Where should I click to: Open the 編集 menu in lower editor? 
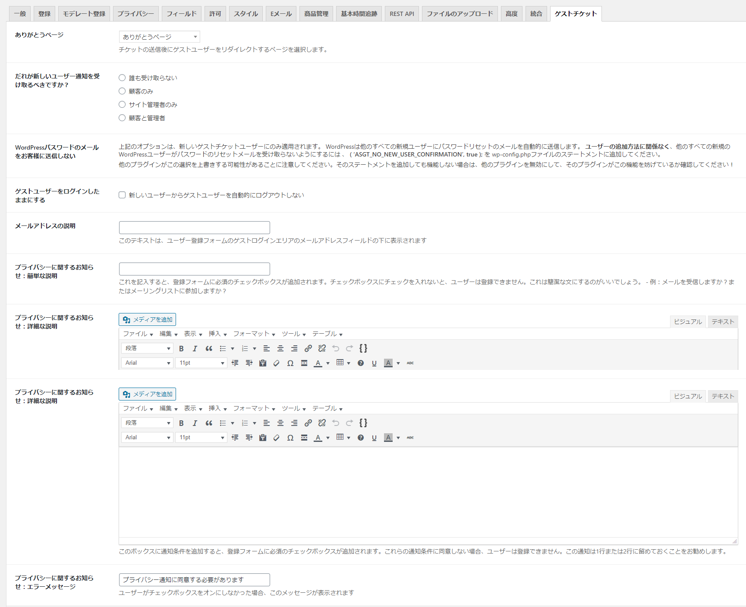[168, 408]
